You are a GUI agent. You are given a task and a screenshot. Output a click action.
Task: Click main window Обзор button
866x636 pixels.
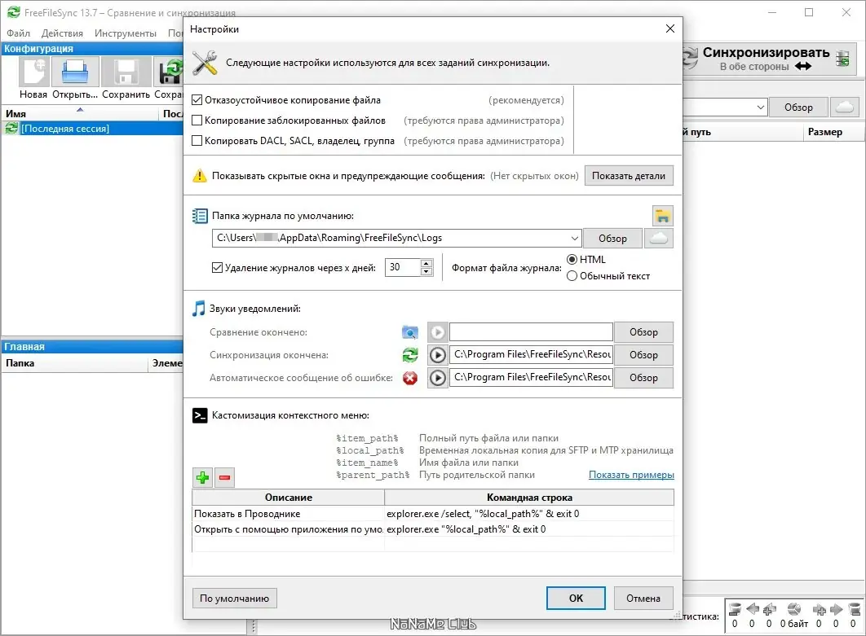(x=798, y=107)
